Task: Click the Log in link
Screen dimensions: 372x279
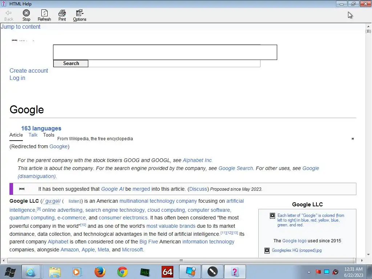Action: [x=17, y=78]
